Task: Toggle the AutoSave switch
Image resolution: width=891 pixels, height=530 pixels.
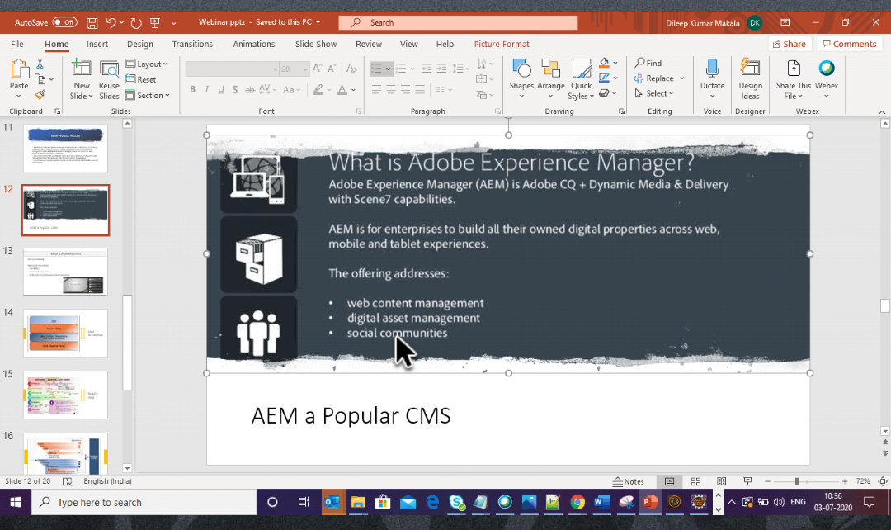Action: [64, 22]
